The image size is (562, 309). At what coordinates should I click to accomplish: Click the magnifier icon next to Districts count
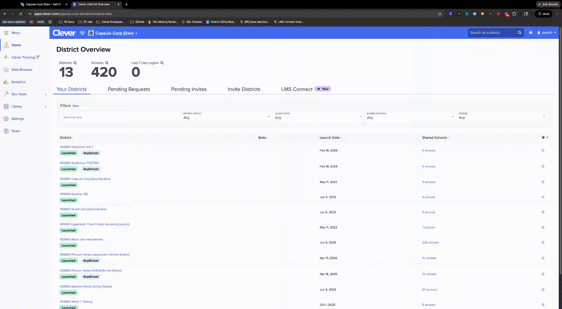click(75, 63)
